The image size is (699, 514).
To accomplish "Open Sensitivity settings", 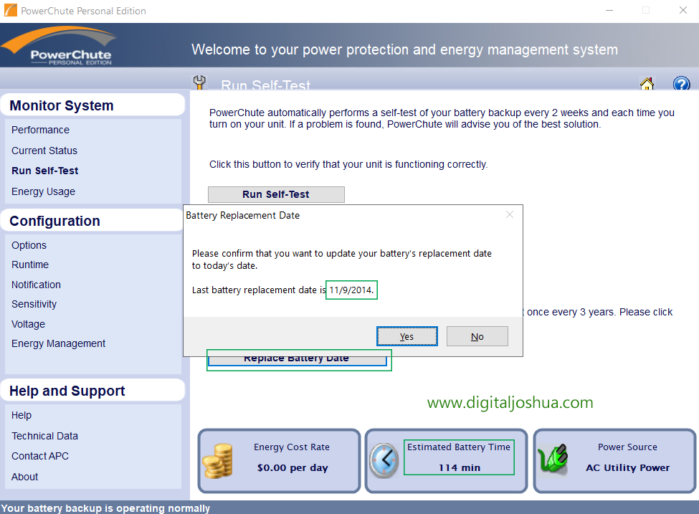I will [x=34, y=305].
